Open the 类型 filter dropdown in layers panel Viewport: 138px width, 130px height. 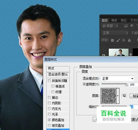click(110, 26)
